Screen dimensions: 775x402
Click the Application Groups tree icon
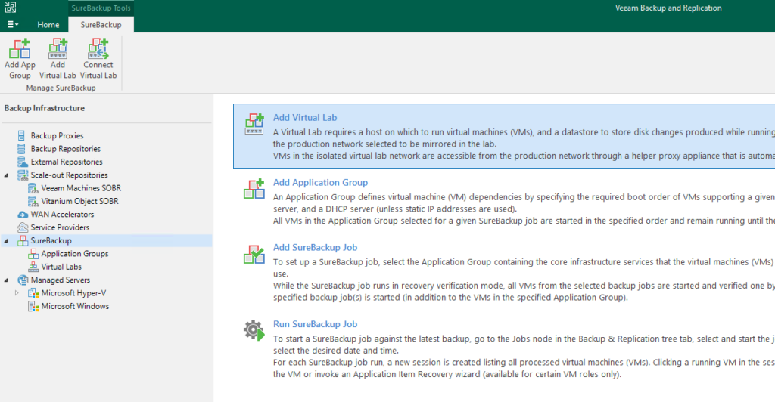(33, 254)
